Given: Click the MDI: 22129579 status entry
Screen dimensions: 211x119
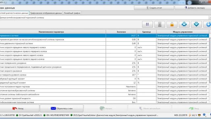Looking at the screenshot, I should point(181,115).
